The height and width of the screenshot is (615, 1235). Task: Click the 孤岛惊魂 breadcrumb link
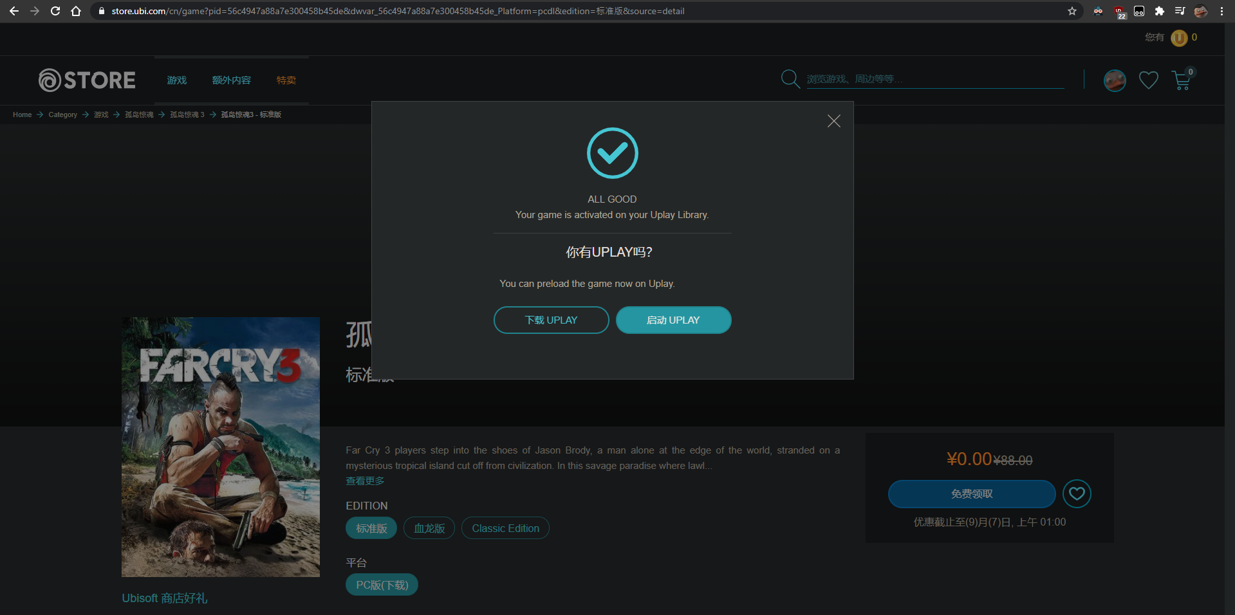pyautogui.click(x=139, y=115)
